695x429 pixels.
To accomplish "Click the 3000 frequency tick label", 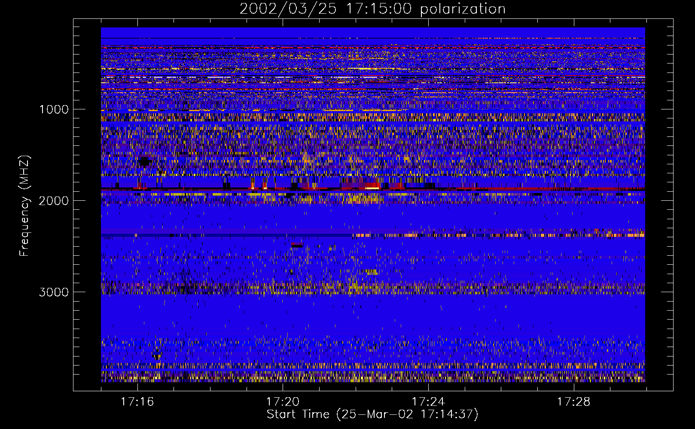I will (x=54, y=292).
